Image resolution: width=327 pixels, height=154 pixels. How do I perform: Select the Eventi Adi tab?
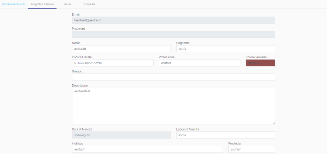89,4
